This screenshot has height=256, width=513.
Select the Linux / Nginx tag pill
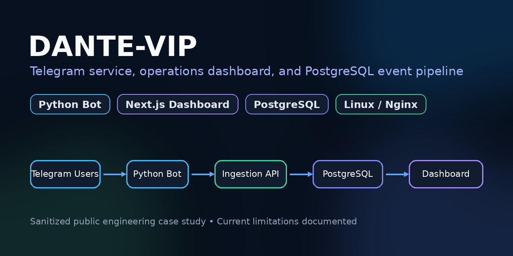coord(381,104)
